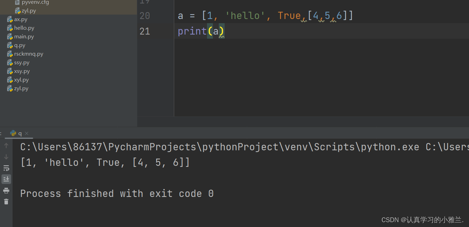
Task: Select the pyvenv.cfg file
Action: 35,2
